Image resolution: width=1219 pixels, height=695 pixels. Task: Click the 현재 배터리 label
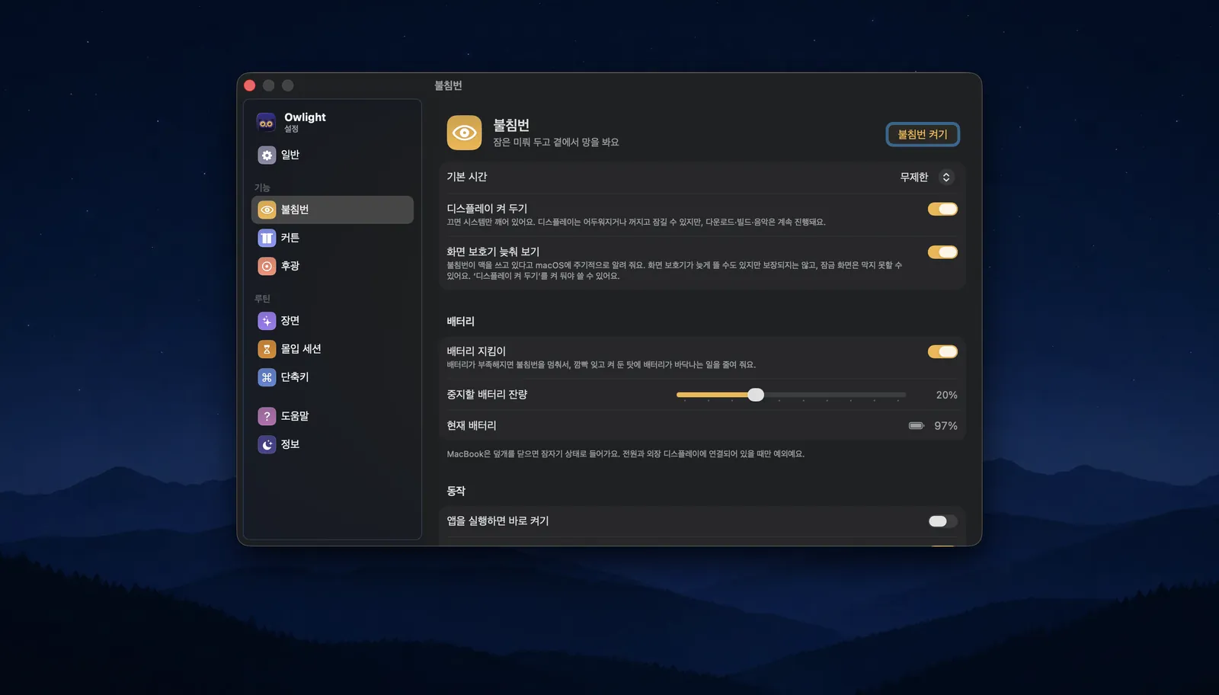tap(471, 426)
